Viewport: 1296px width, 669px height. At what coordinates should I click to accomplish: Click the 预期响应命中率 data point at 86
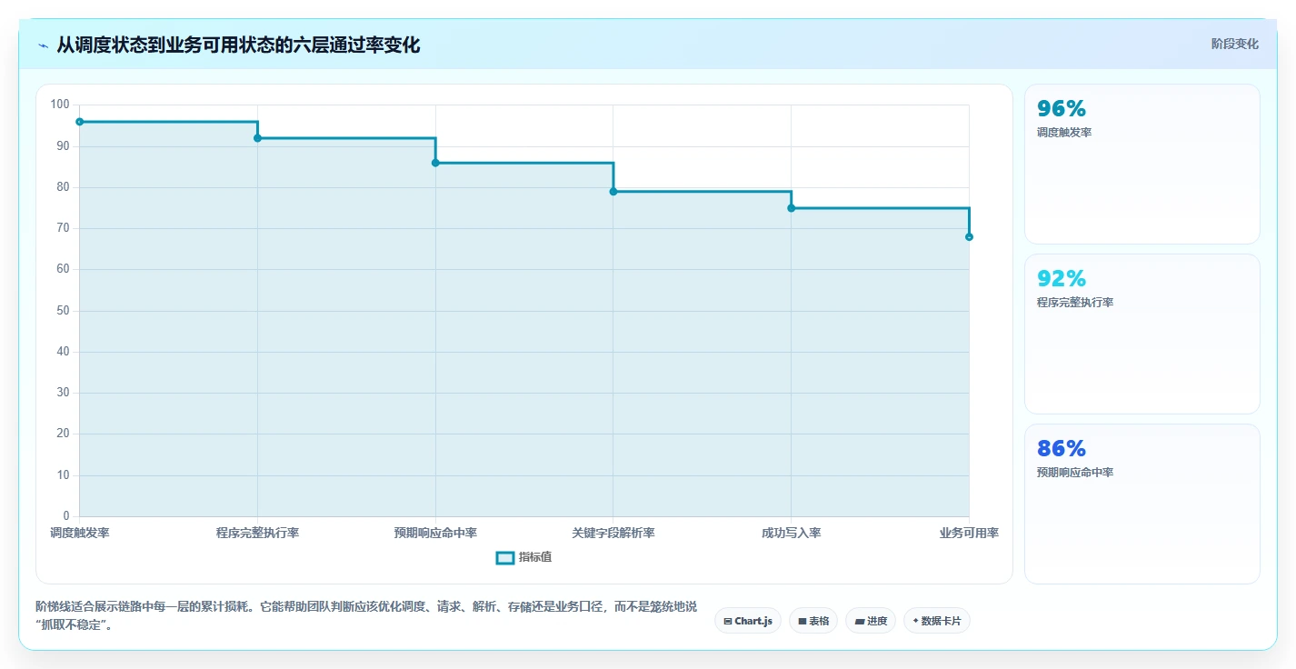tap(435, 163)
